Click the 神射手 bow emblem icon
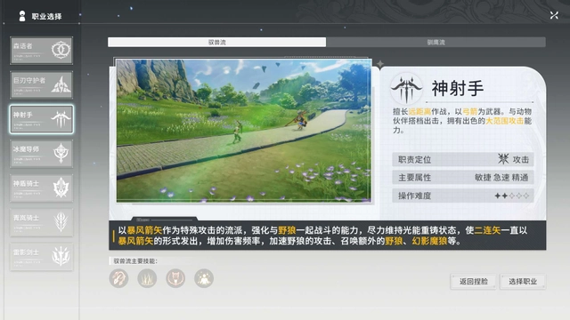This screenshot has width=570, height=320. coord(406,89)
